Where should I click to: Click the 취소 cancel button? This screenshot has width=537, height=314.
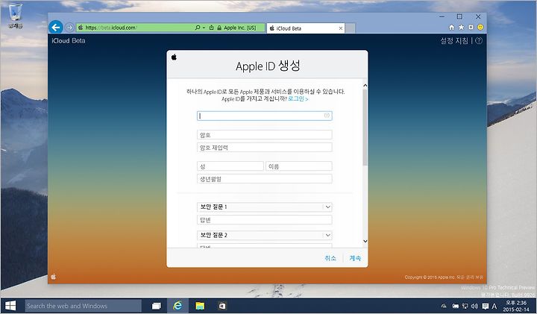330,258
